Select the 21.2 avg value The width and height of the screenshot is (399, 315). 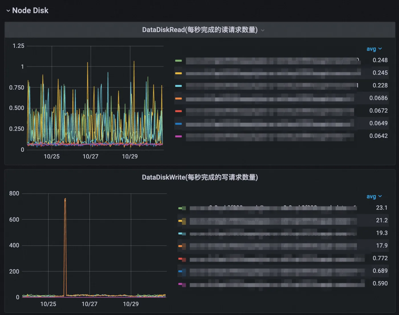click(382, 220)
